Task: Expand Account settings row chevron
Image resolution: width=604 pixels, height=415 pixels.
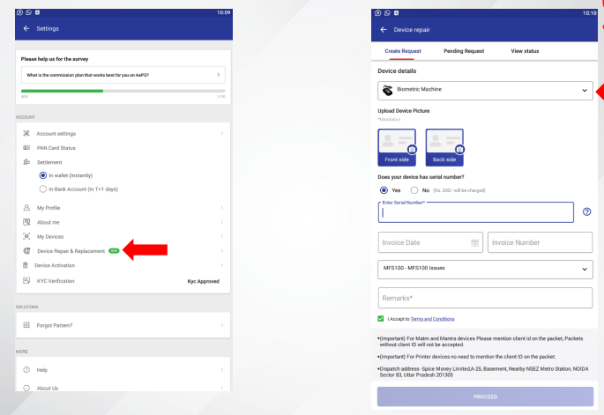Action: (x=222, y=133)
